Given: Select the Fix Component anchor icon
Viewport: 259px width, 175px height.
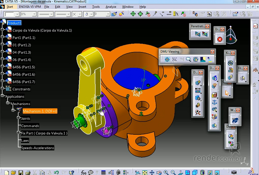Looking at the screenshot, I should pos(214,103).
